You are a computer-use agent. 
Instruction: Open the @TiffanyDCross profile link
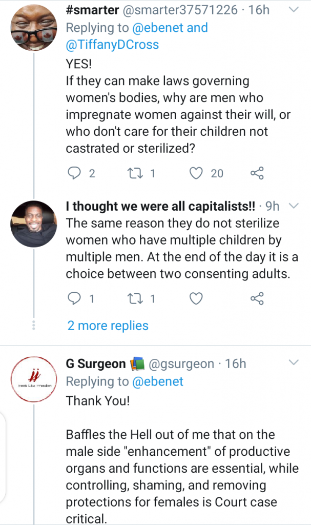tap(113, 45)
